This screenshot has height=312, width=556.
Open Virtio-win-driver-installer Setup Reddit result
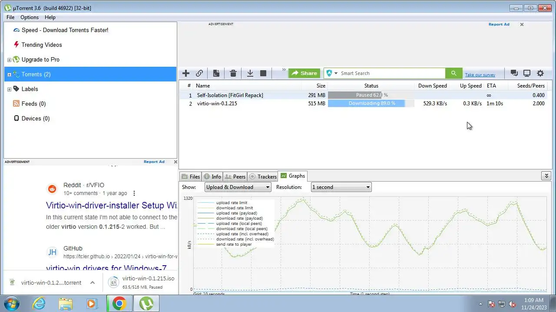(112, 205)
